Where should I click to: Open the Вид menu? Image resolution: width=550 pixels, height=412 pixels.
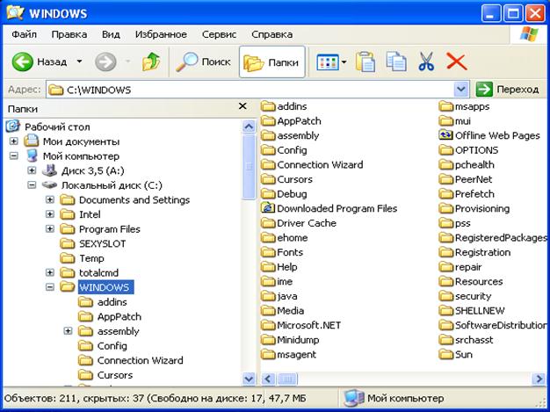coord(111,34)
